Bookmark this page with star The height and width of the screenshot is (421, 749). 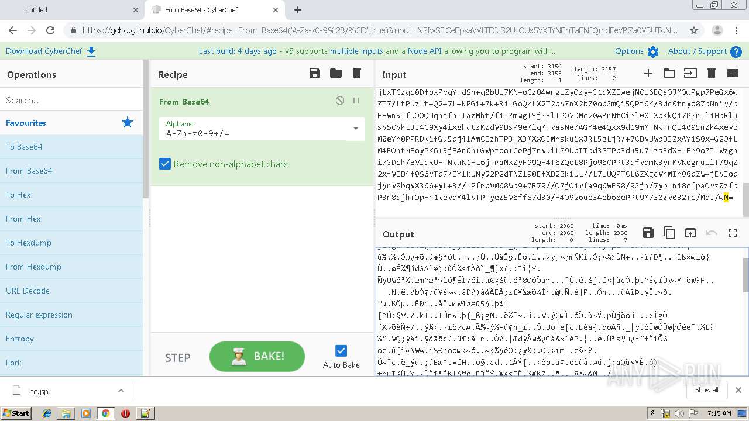(694, 30)
